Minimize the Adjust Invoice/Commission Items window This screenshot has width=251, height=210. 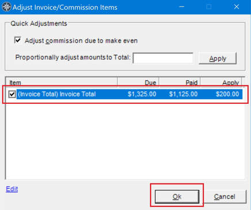(181, 7)
